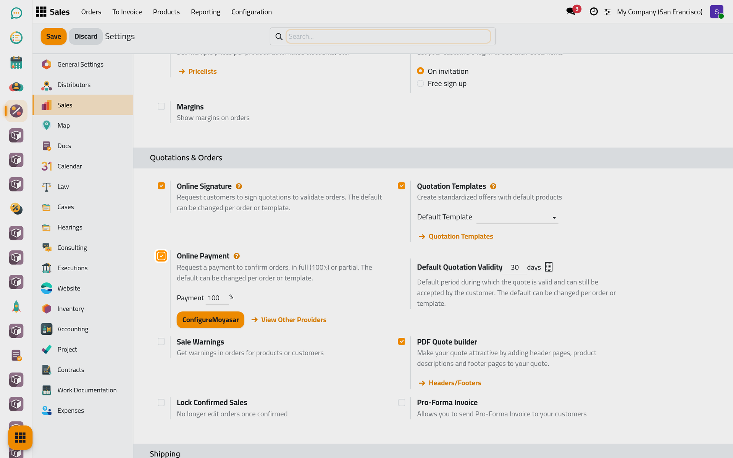Open the to-do list icon in left dock
Viewport: 733px width, 458px height.
point(16,38)
